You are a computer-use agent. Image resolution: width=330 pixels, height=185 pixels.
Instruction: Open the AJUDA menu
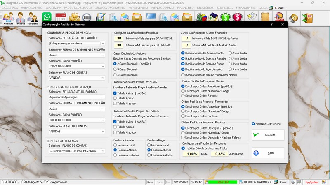[x=263, y=8]
